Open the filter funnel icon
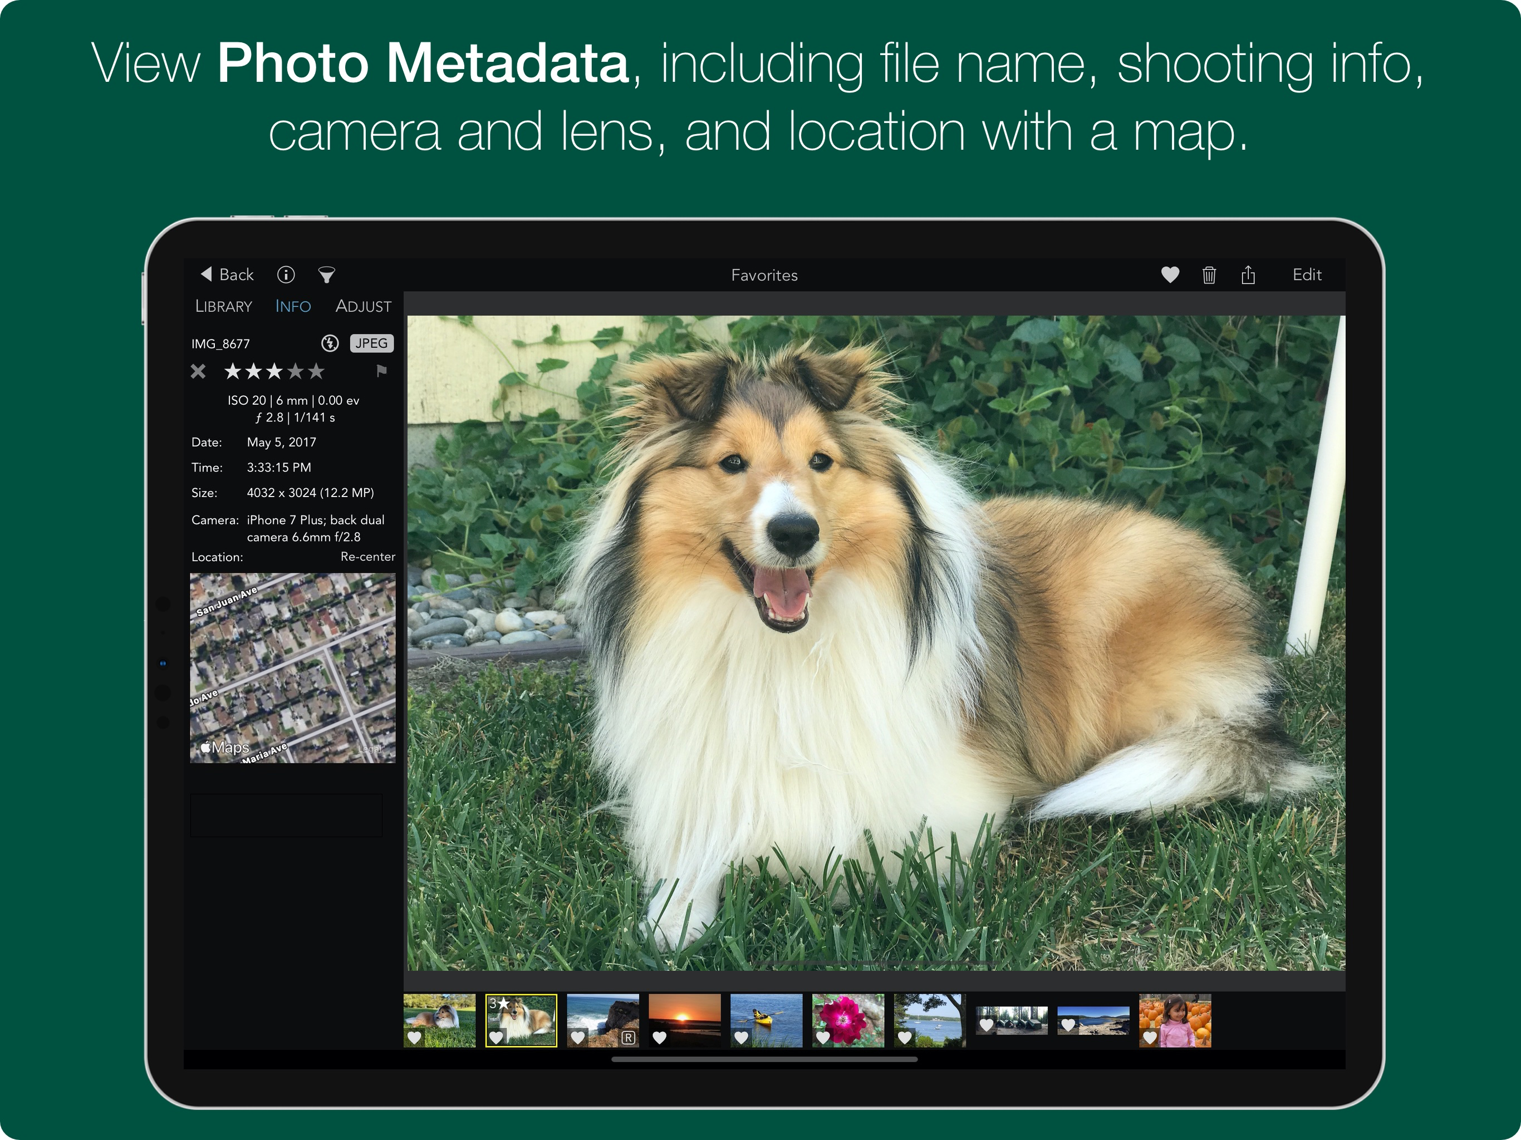This screenshot has width=1521, height=1140. pos(327,275)
